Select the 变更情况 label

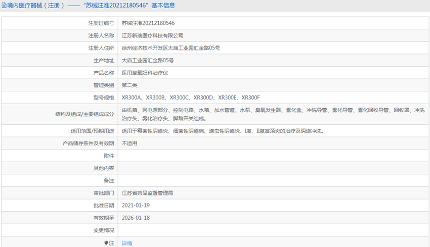point(104,230)
